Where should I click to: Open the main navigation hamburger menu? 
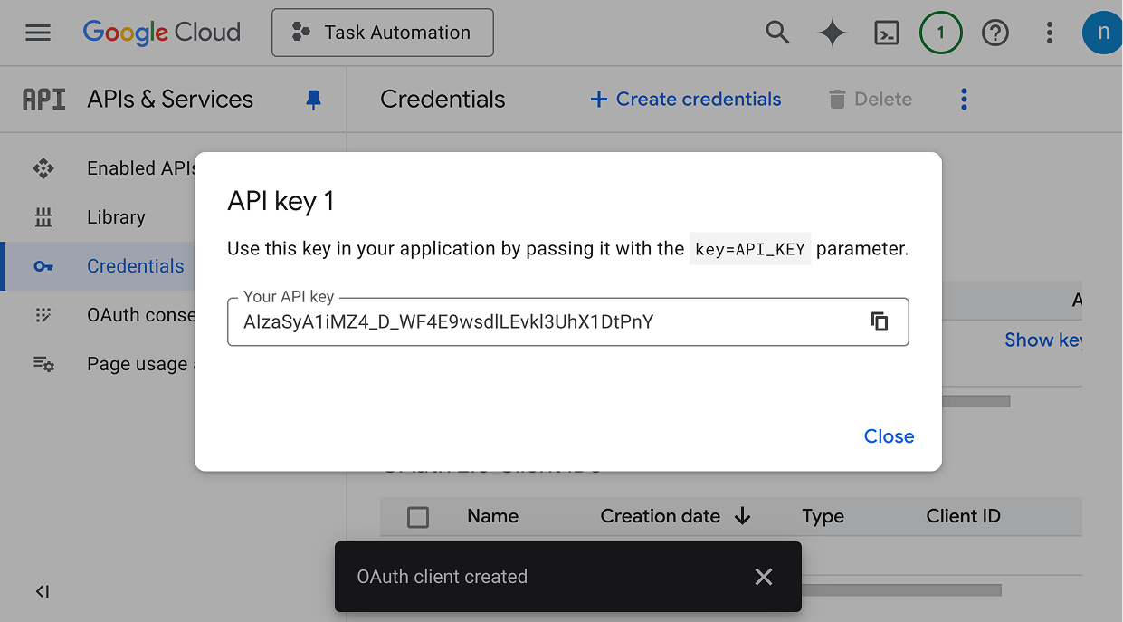pyautogui.click(x=38, y=33)
